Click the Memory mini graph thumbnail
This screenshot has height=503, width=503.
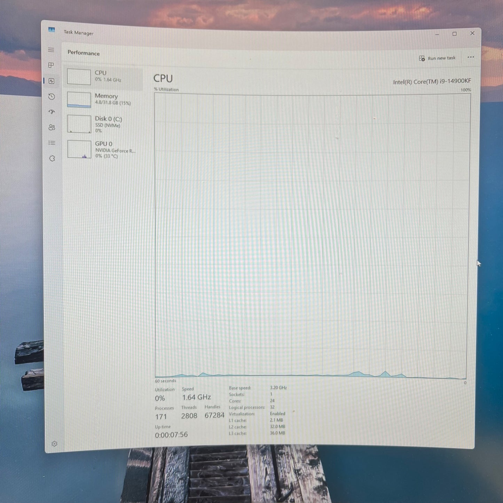79,100
